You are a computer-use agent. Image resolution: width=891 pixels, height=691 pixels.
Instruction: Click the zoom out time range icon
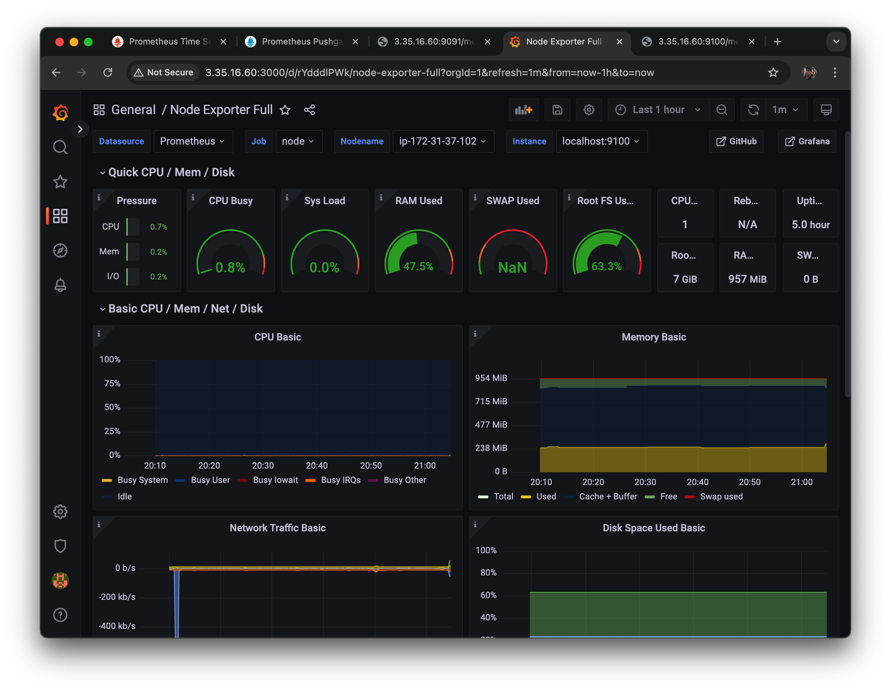click(721, 110)
